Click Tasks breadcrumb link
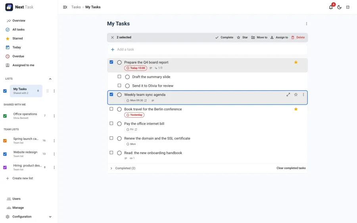Viewport: 357px width, 223px height. 76,7
